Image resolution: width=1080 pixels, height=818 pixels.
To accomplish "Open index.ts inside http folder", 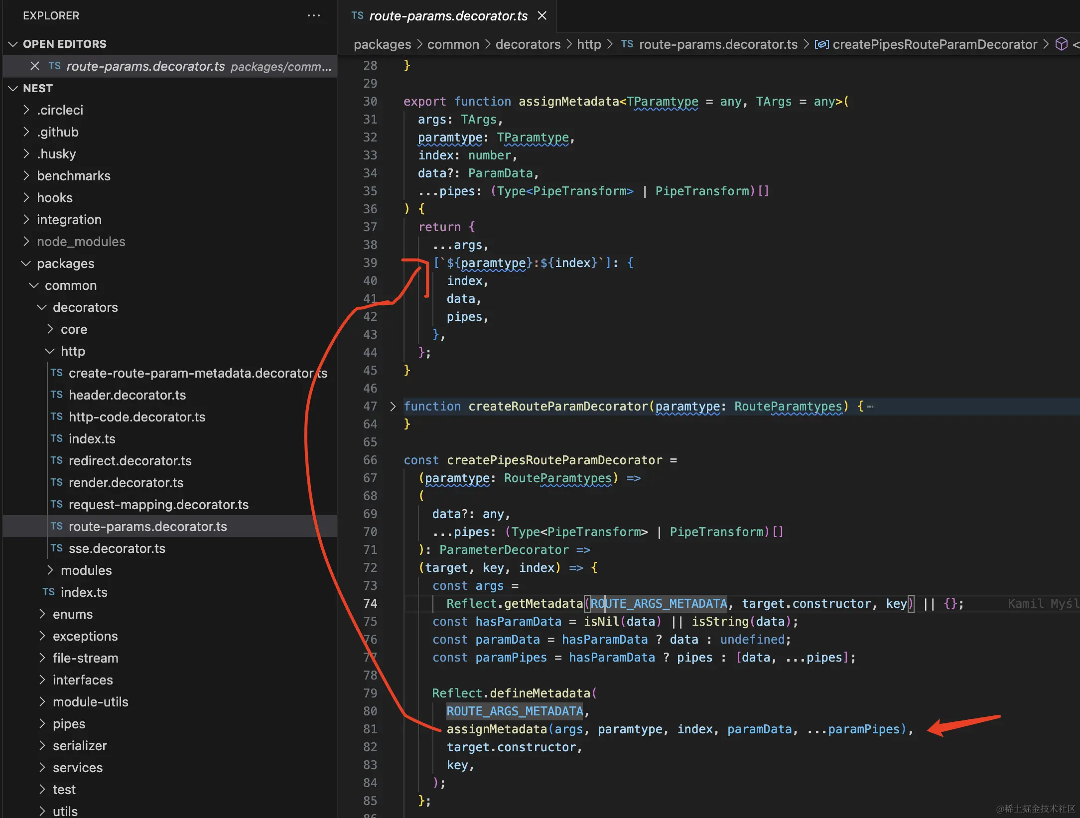I will click(x=169, y=439).
